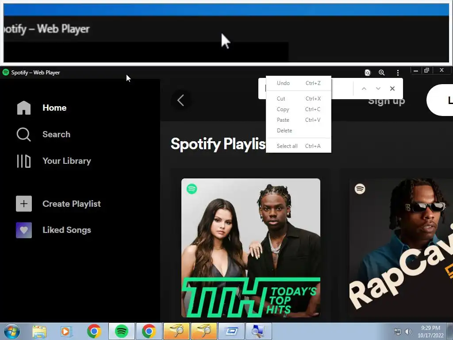Click the Liked Songs heart icon

tap(24, 230)
